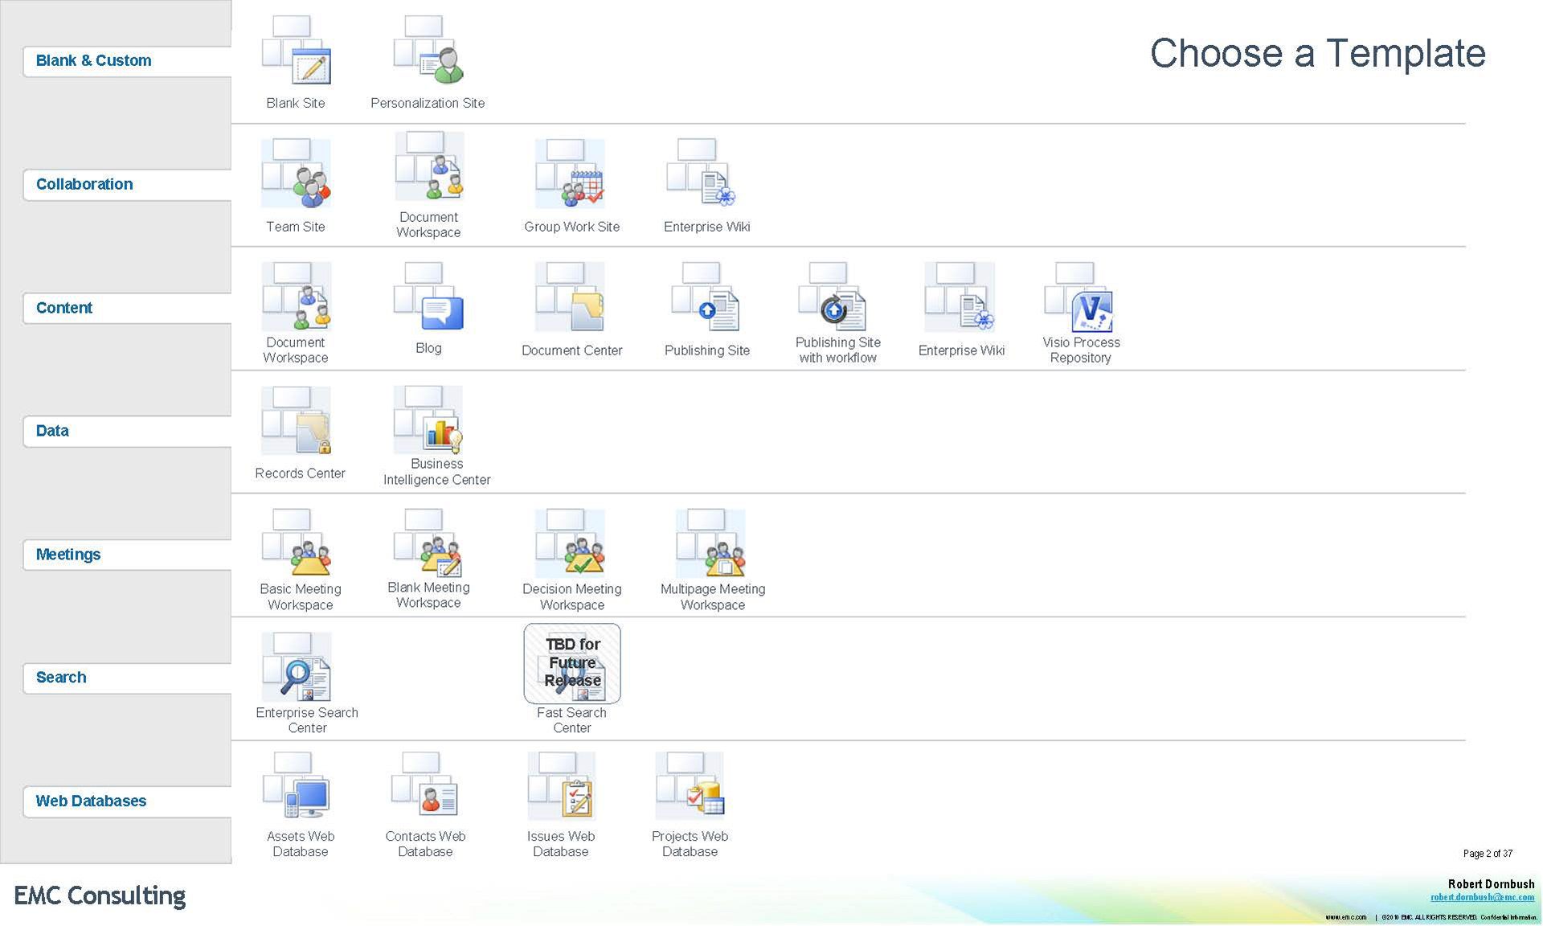Open the Blank & Custom category tab
The width and height of the screenshot is (1543, 926).
[94, 61]
